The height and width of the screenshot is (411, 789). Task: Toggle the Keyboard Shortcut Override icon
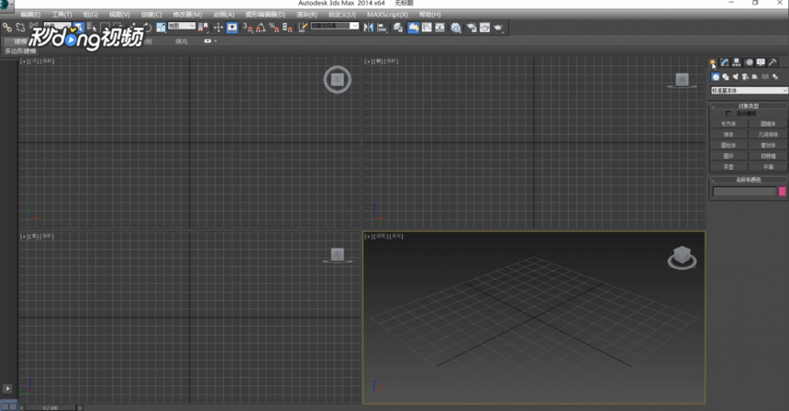232,28
